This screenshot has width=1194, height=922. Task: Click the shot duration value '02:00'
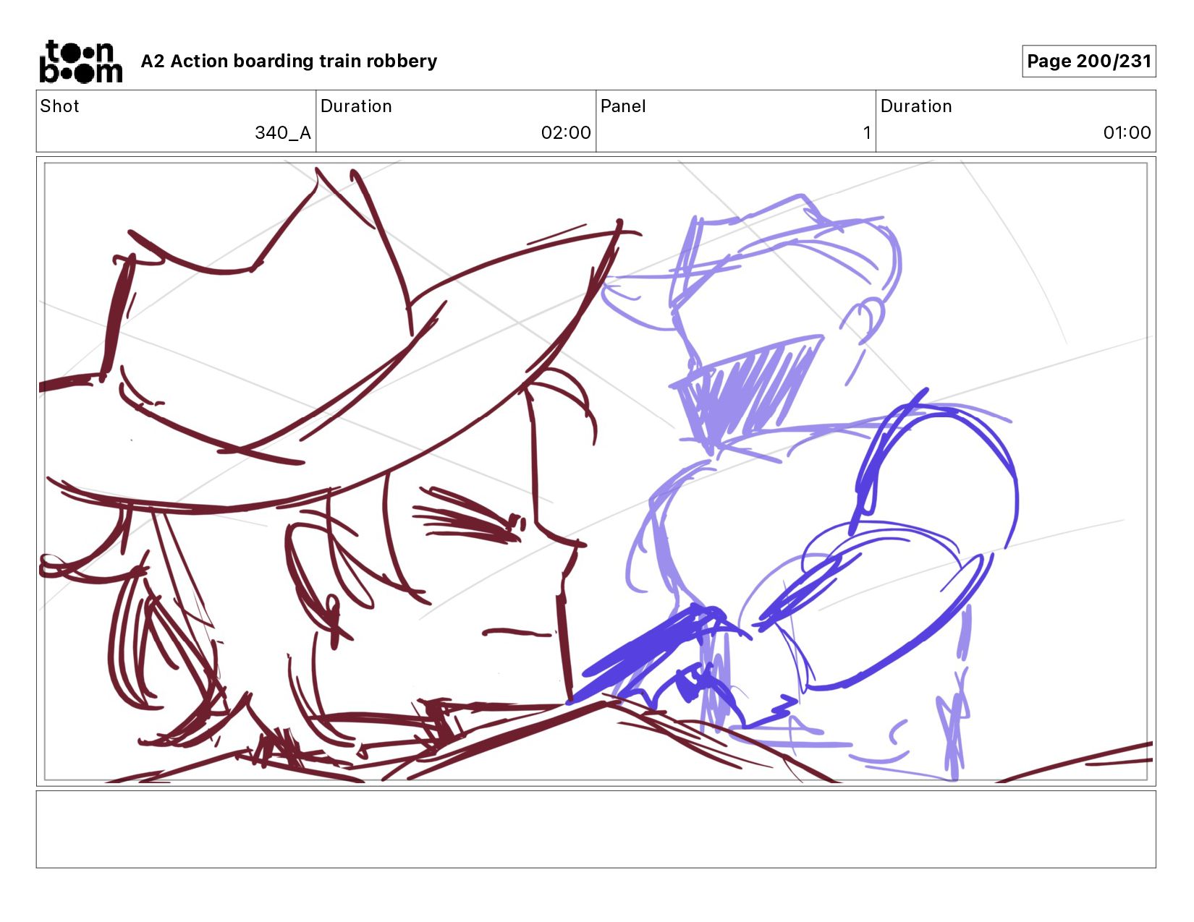pos(566,133)
